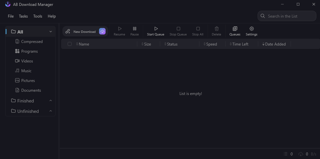Click the purple import-link download icon
The width and height of the screenshot is (320, 159).
click(102, 32)
